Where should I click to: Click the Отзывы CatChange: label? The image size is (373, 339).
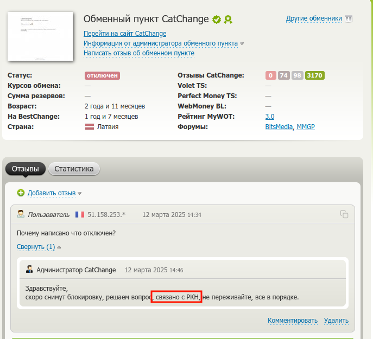(x=211, y=75)
